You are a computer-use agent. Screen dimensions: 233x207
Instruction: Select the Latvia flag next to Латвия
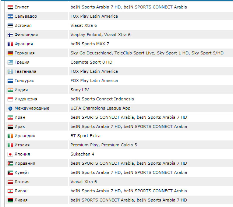(10, 182)
